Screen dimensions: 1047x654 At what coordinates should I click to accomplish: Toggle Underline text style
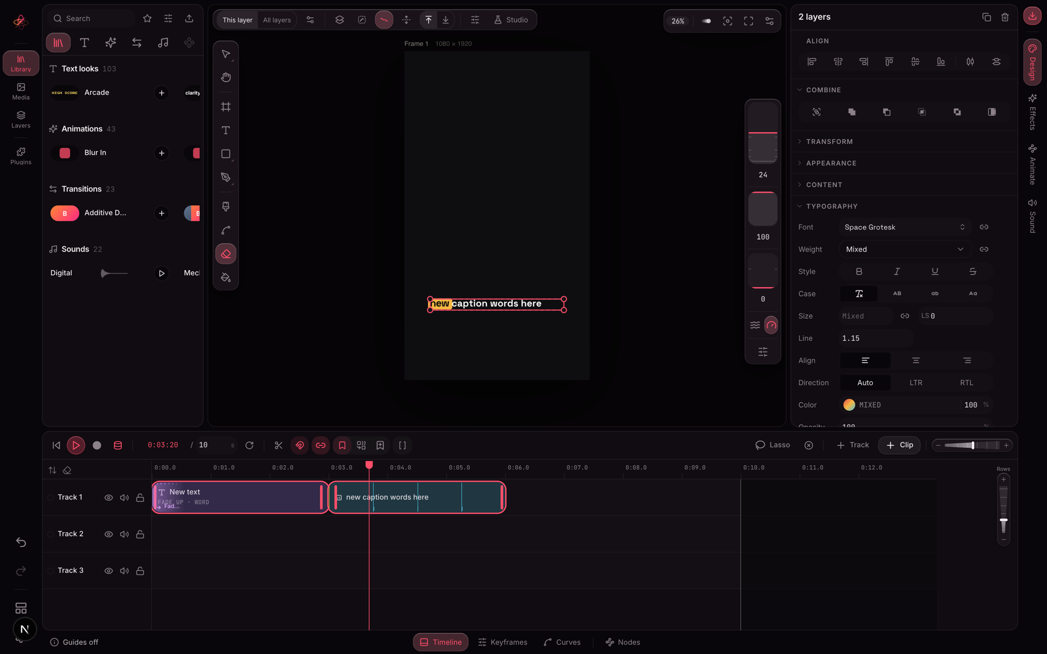(x=934, y=272)
